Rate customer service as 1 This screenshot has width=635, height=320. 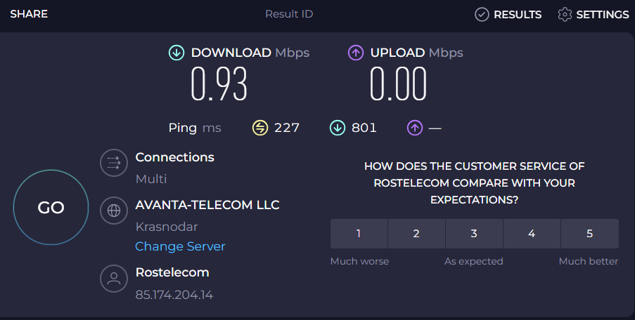[359, 234]
